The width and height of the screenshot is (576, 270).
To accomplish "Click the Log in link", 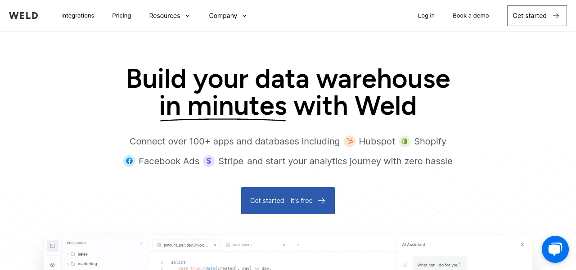I will coord(426,16).
